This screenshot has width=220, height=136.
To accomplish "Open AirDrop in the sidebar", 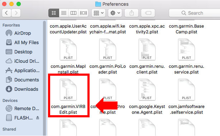I will coord(23,33).
